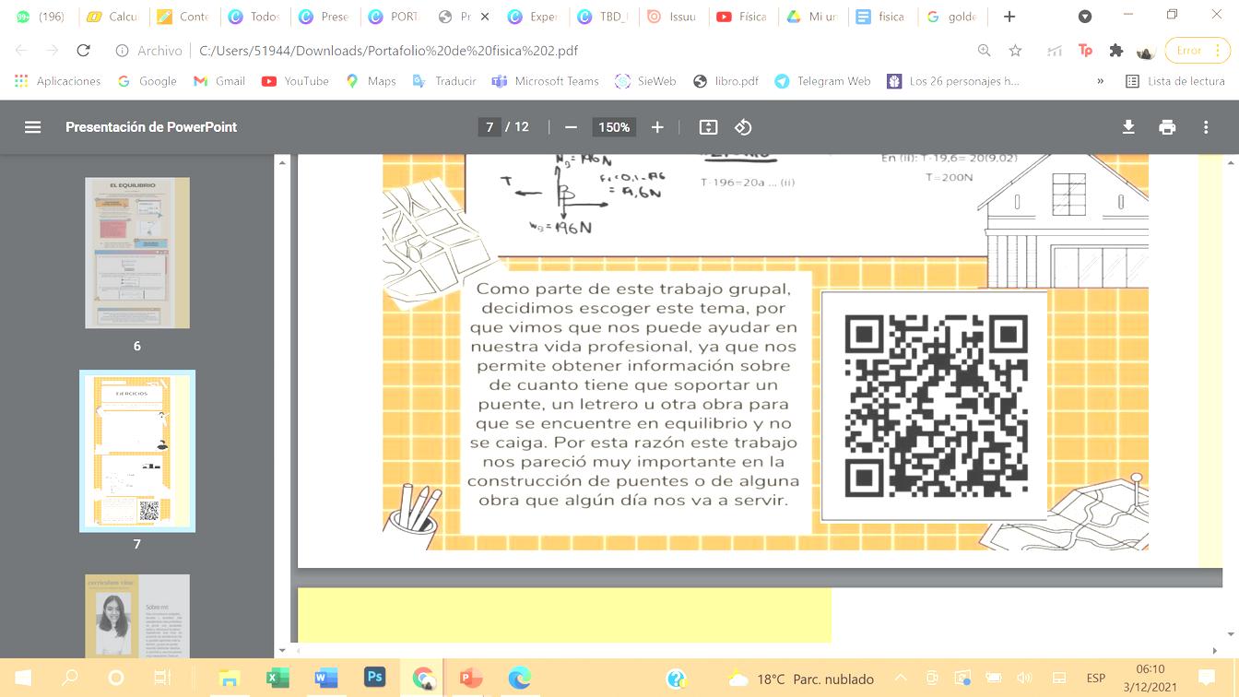Image resolution: width=1239 pixels, height=697 pixels.
Task: Switch to the Conte tab
Action: [183, 17]
